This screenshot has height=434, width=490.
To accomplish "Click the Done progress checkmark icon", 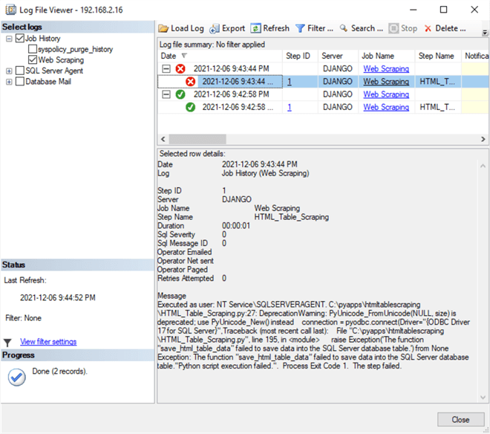I will [x=16, y=377].
